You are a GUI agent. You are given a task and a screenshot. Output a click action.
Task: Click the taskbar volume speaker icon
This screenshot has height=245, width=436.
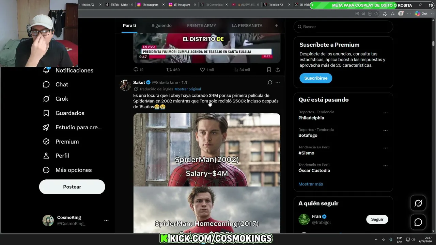pyautogui.click(x=413, y=240)
